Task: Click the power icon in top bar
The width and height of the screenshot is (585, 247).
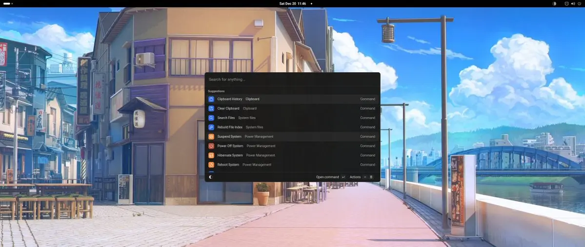Action: tap(580, 3)
